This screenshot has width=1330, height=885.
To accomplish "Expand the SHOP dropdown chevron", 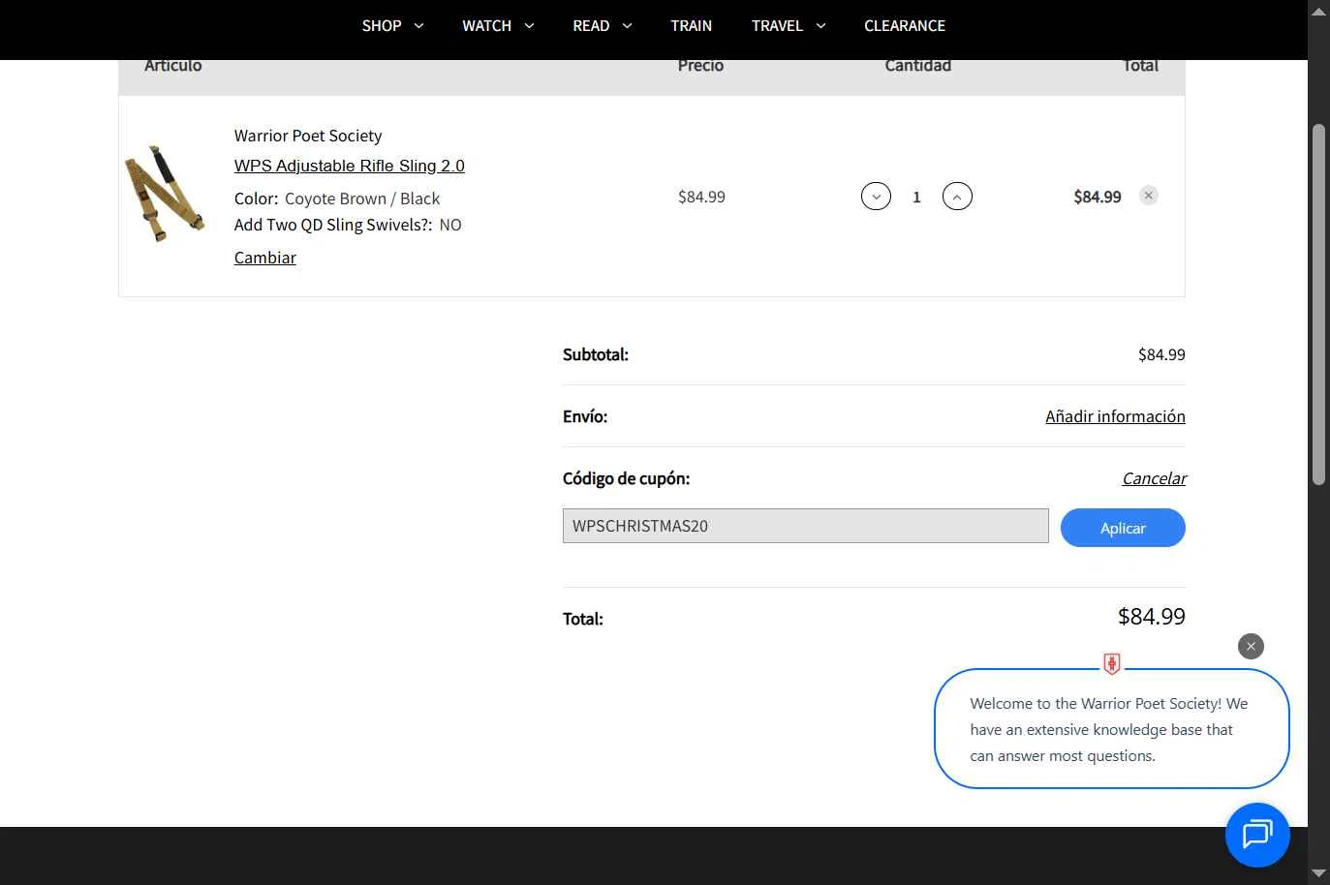I will click(x=418, y=26).
